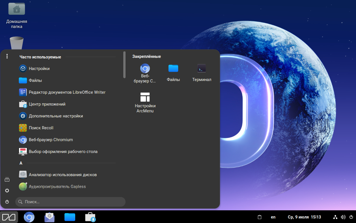This screenshot has height=223, width=356.
Task: Open mail client from taskbar
Action: [x=49, y=217]
